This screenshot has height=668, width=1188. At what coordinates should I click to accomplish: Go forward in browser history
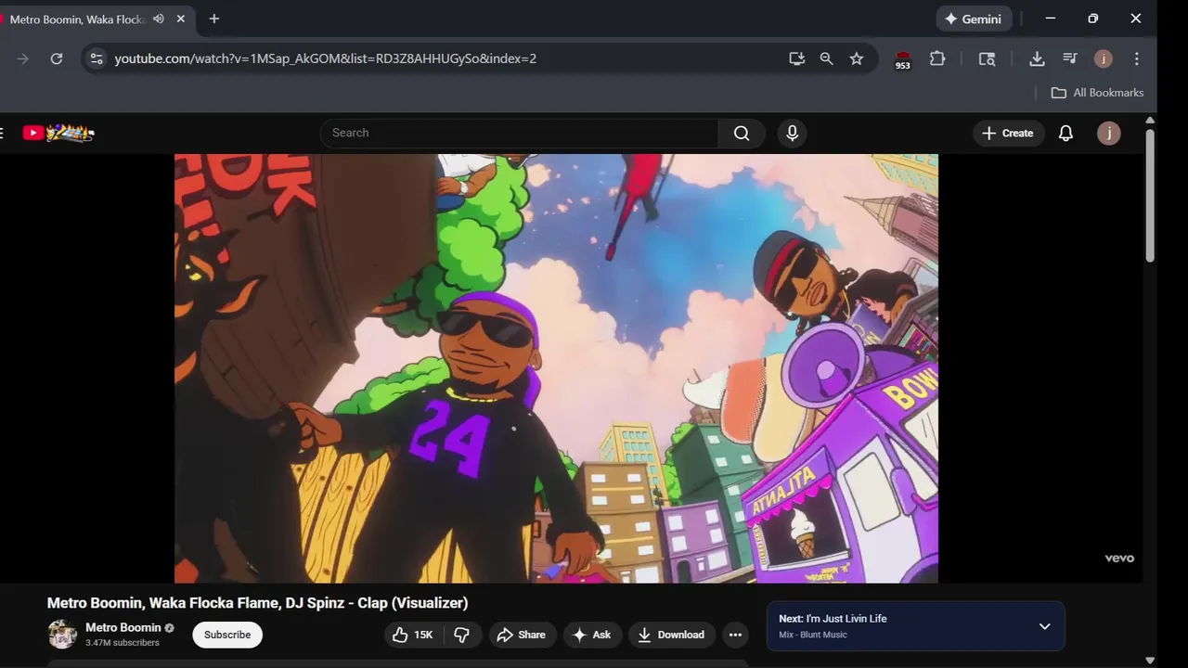pyautogui.click(x=23, y=58)
